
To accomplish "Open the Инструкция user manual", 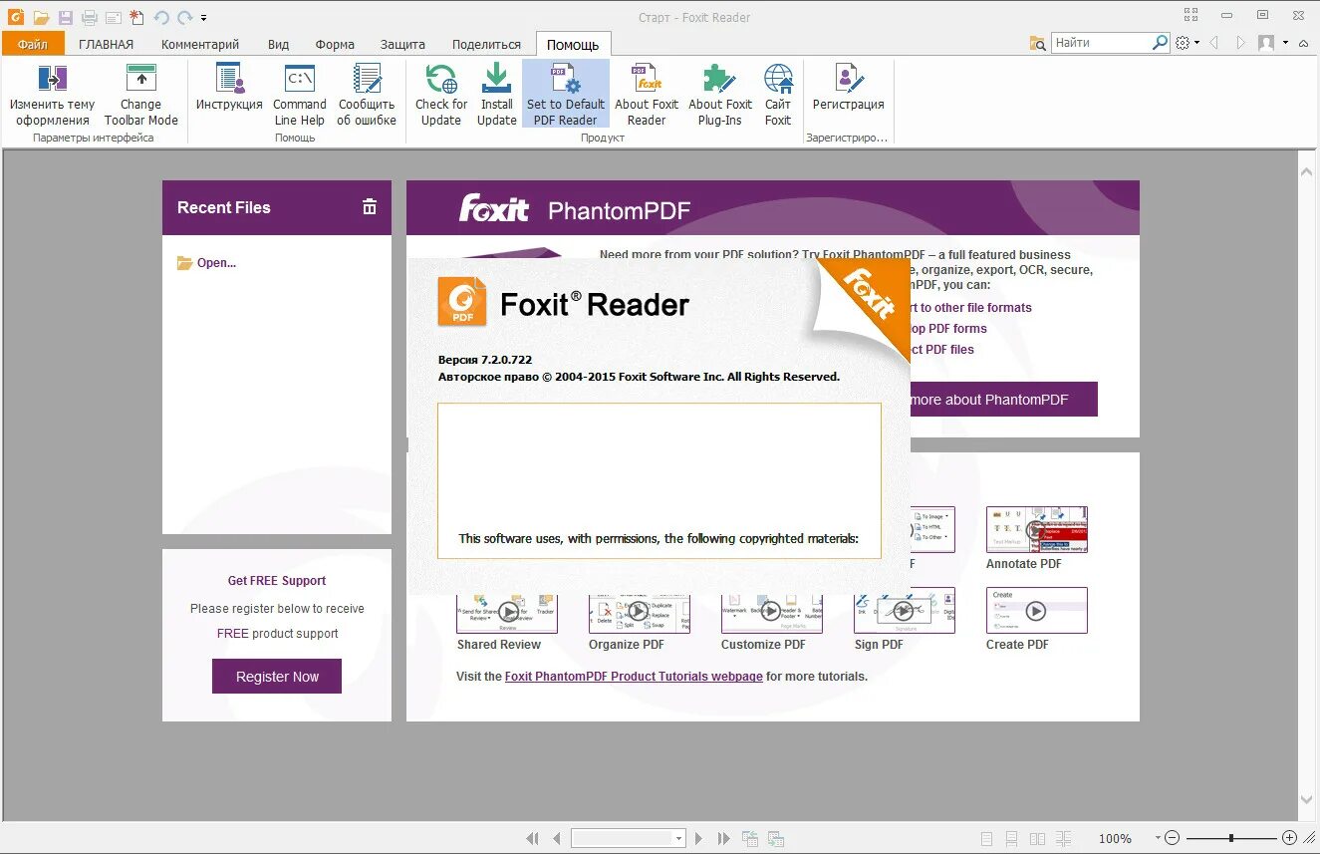I will (229, 88).
